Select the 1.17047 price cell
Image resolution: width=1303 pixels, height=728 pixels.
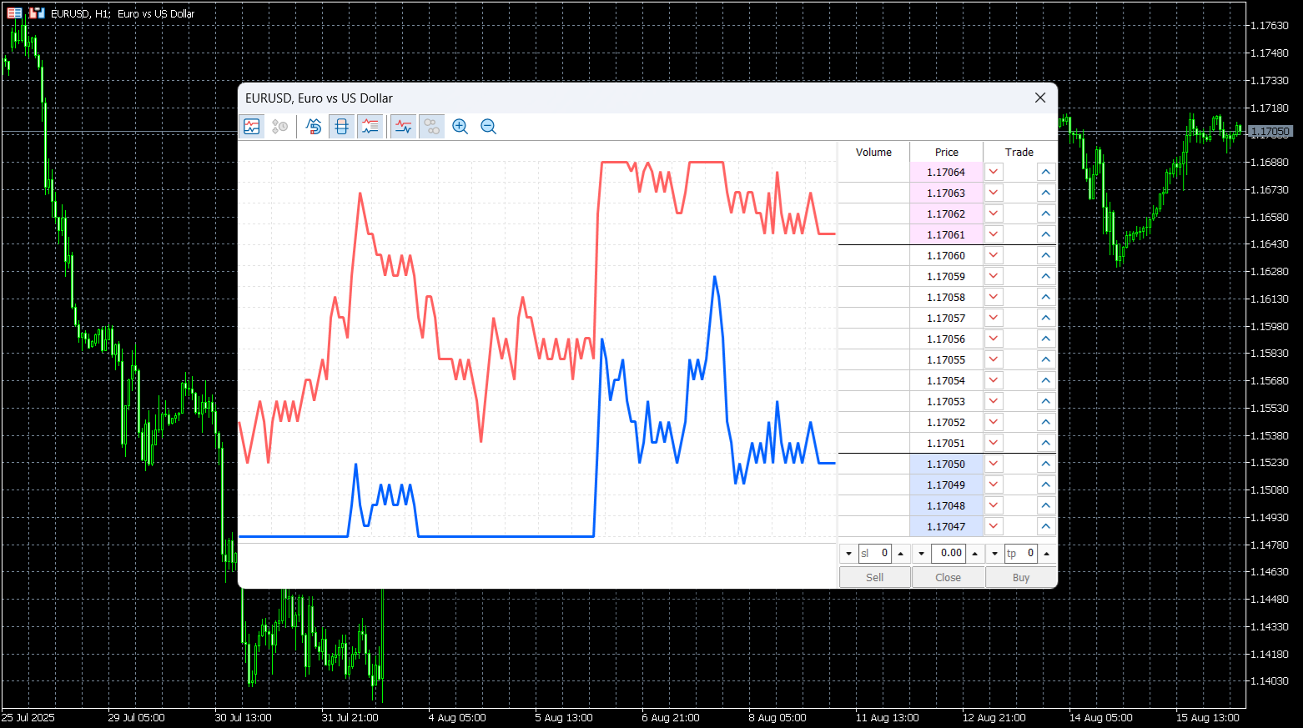click(x=946, y=526)
